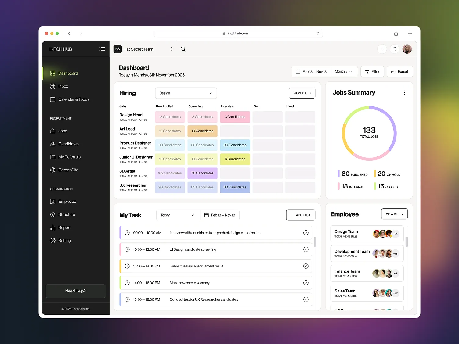Open notifications via the bell icon
Image resolution: width=459 pixels, height=344 pixels.
(x=394, y=49)
